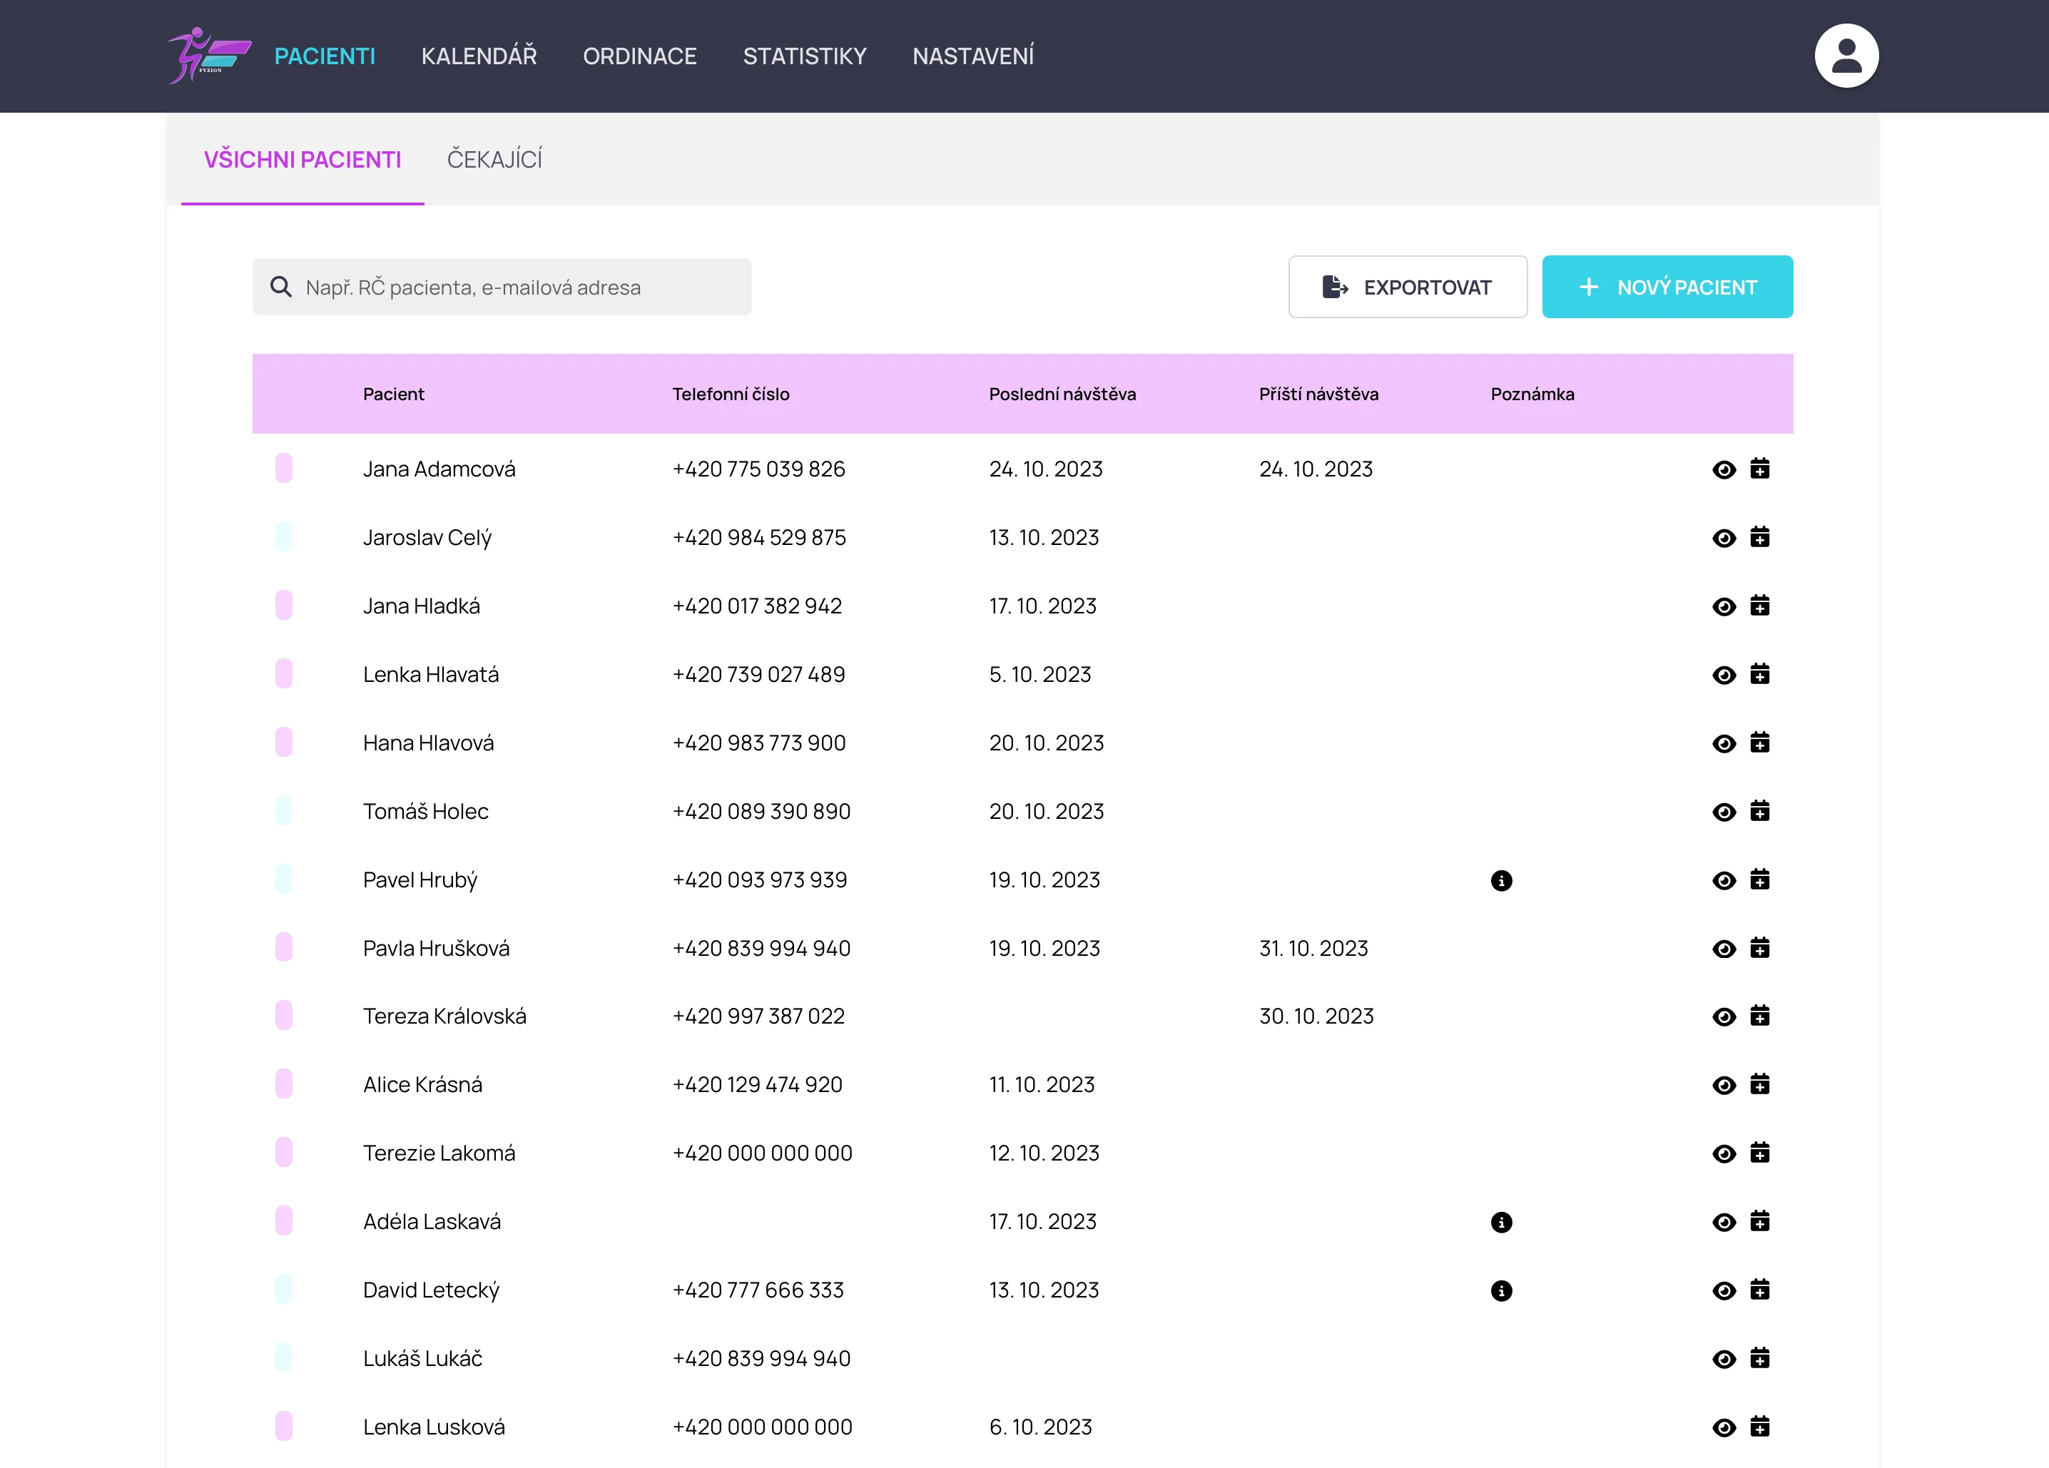Click cyan color tag beside Tomáš Holec
Screen dimensions: 2049x1468
click(x=284, y=810)
